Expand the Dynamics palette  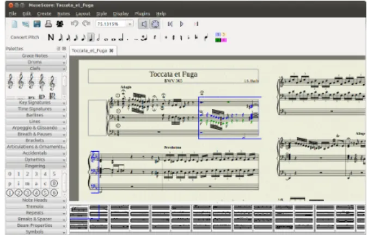[x=36, y=159]
